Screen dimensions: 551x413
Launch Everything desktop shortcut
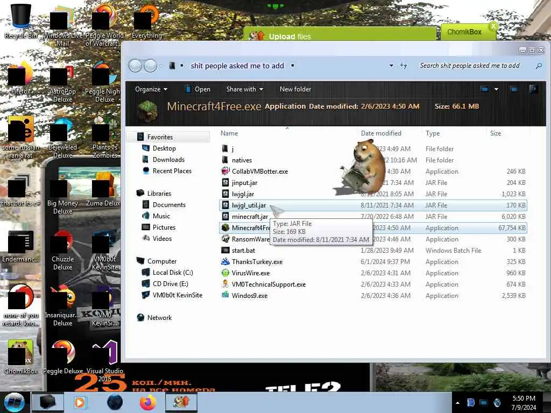coord(147,20)
